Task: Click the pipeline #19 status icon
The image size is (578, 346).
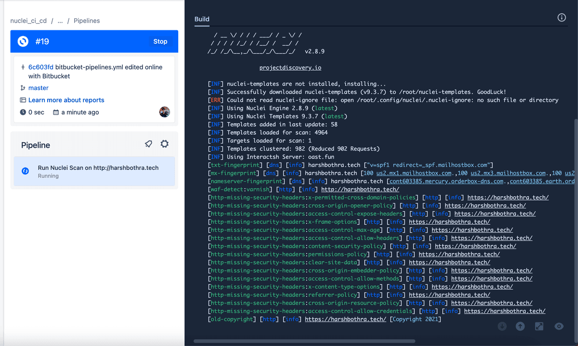Action: pyautogui.click(x=23, y=41)
